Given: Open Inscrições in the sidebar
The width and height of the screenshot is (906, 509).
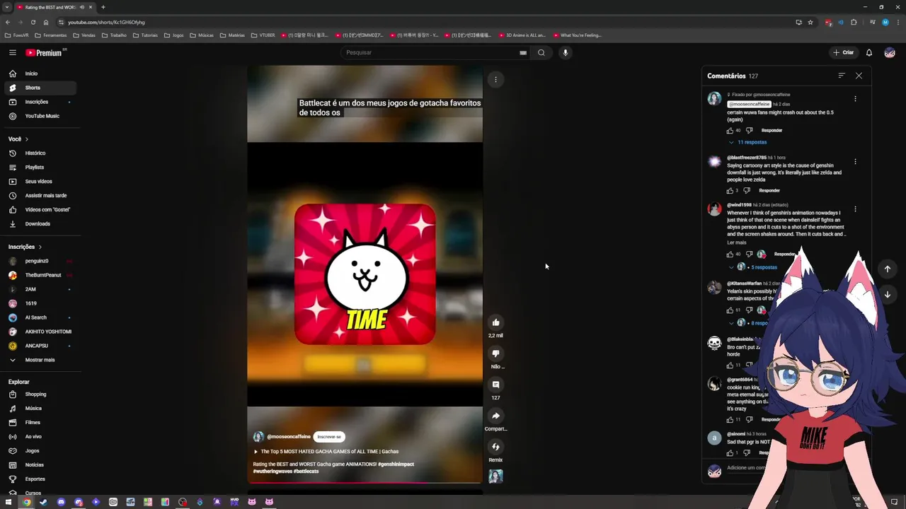Looking at the screenshot, I should tap(41, 102).
